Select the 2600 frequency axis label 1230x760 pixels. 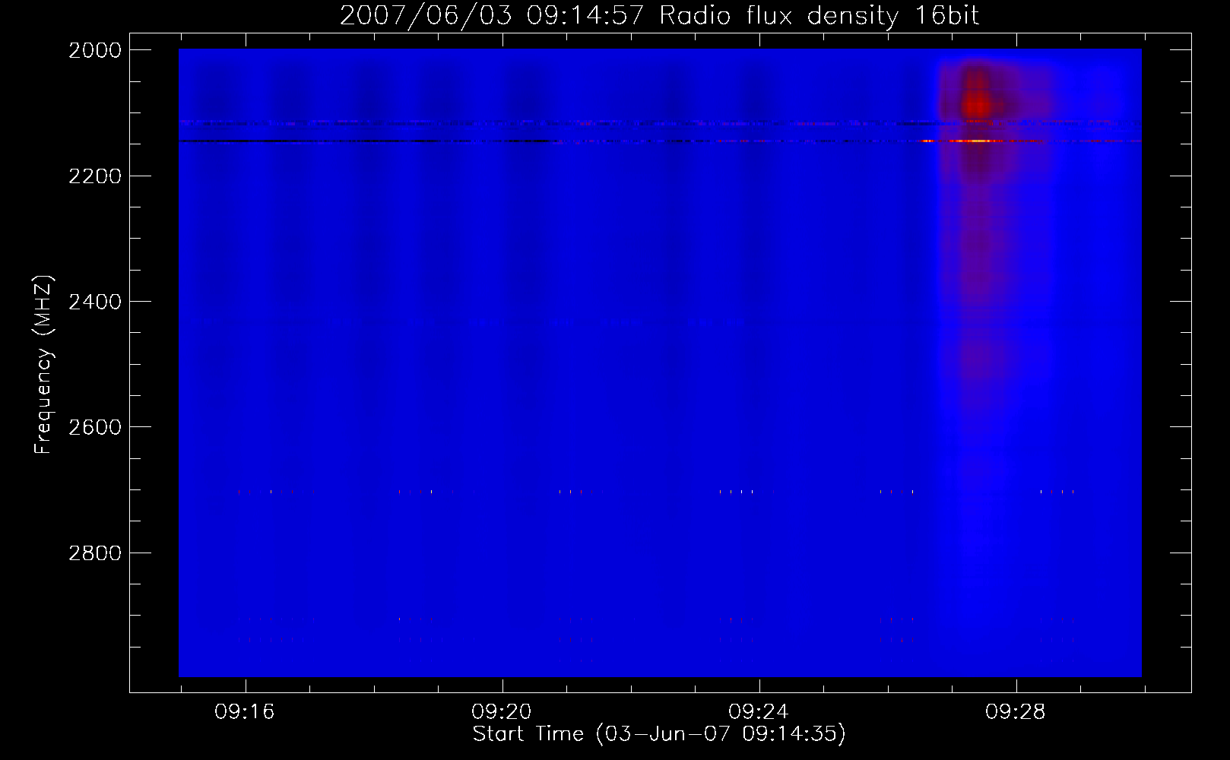[95, 427]
